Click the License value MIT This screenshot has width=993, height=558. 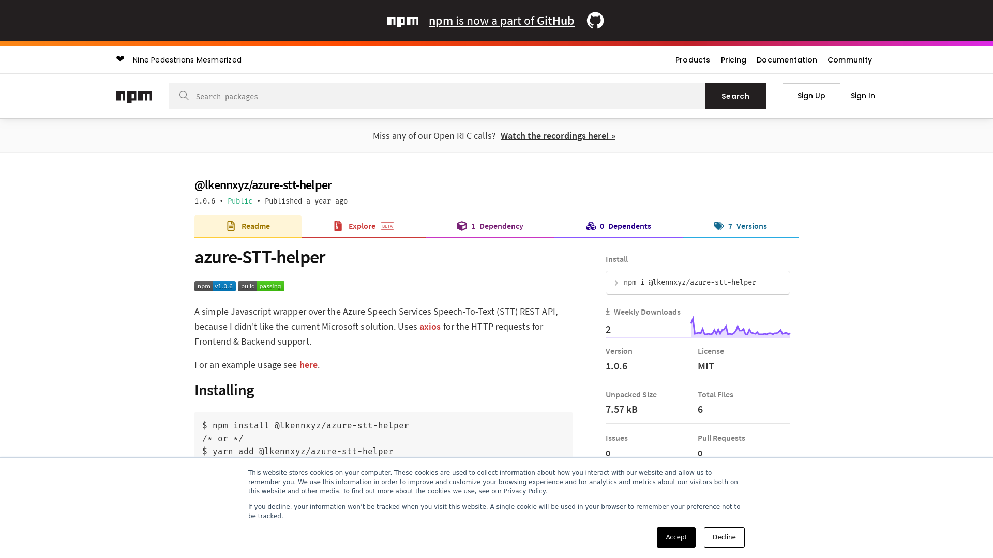[706, 366]
